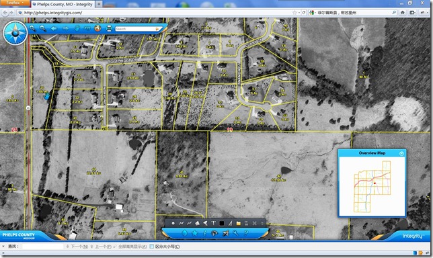
Task: Open saved drawings folder icon
Action: 238,223
